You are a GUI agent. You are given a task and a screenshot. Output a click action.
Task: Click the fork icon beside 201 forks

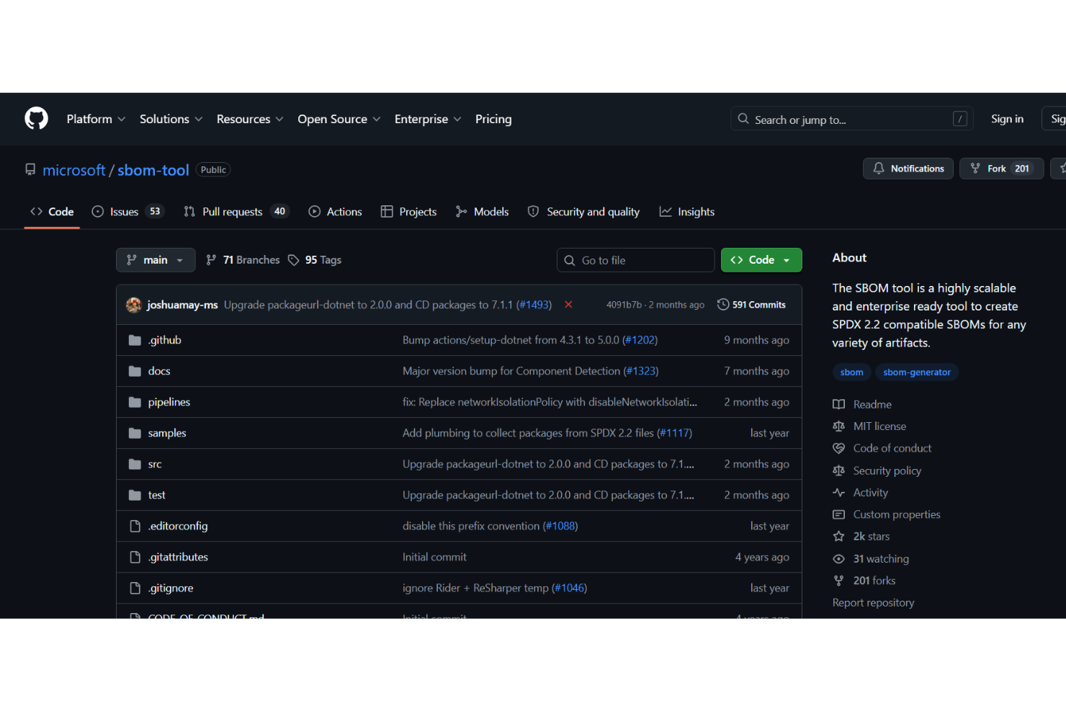coord(838,581)
